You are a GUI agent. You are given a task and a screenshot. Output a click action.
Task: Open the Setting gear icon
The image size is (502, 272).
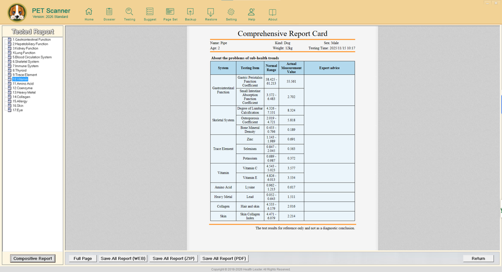click(231, 15)
